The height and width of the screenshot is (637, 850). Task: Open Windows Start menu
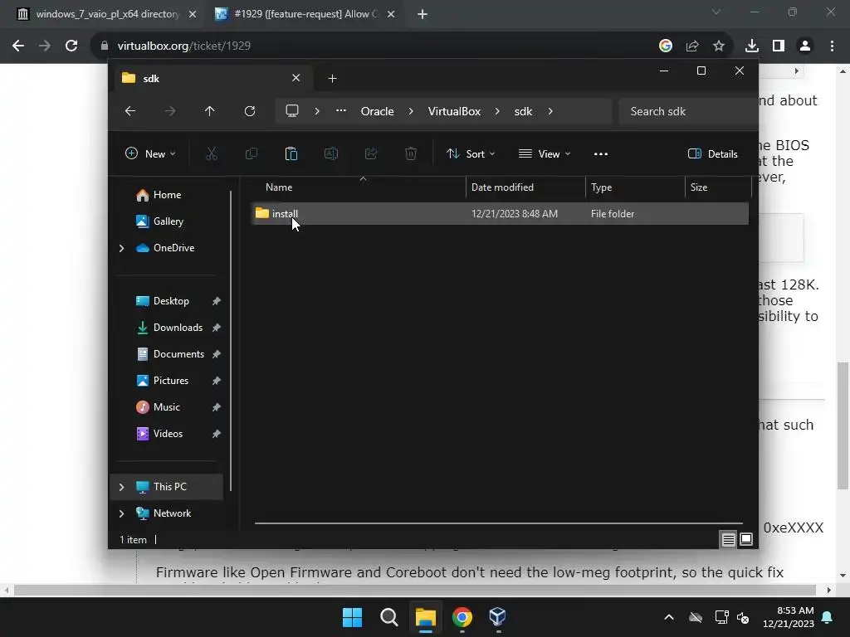352,617
